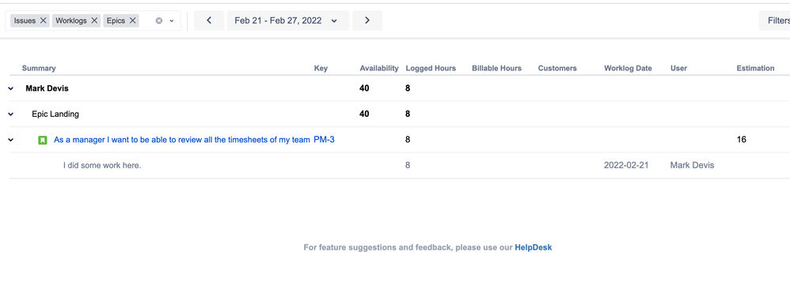Click availability 40 in Epic Landing row
This screenshot has height=293, width=790.
click(x=364, y=114)
